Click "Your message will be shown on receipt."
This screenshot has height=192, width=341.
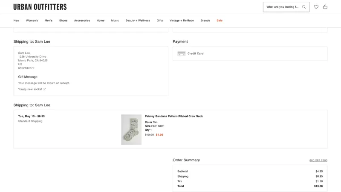[44, 83]
